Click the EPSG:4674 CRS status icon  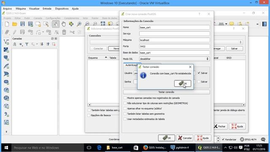click(x=248, y=139)
